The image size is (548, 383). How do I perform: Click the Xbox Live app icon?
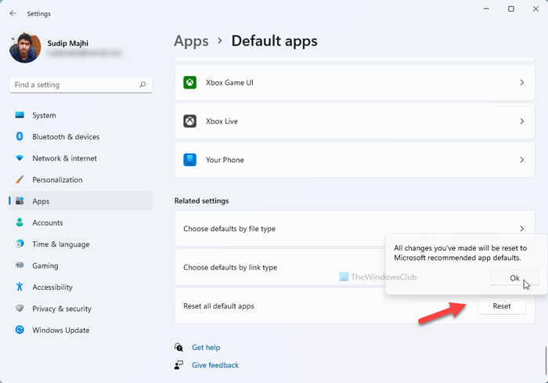point(189,121)
